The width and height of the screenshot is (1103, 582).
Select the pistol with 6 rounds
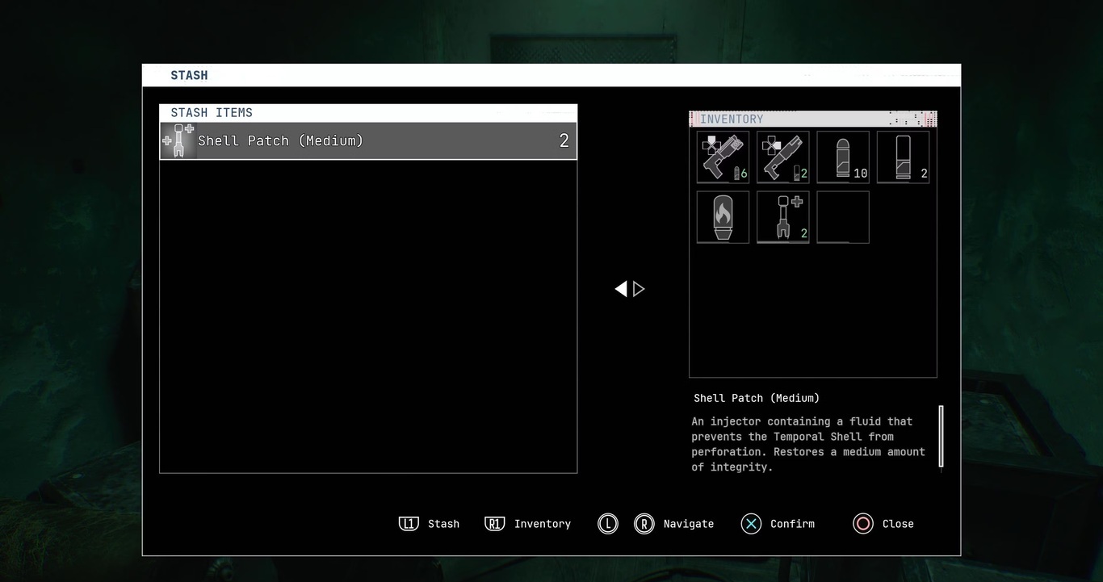coord(723,157)
